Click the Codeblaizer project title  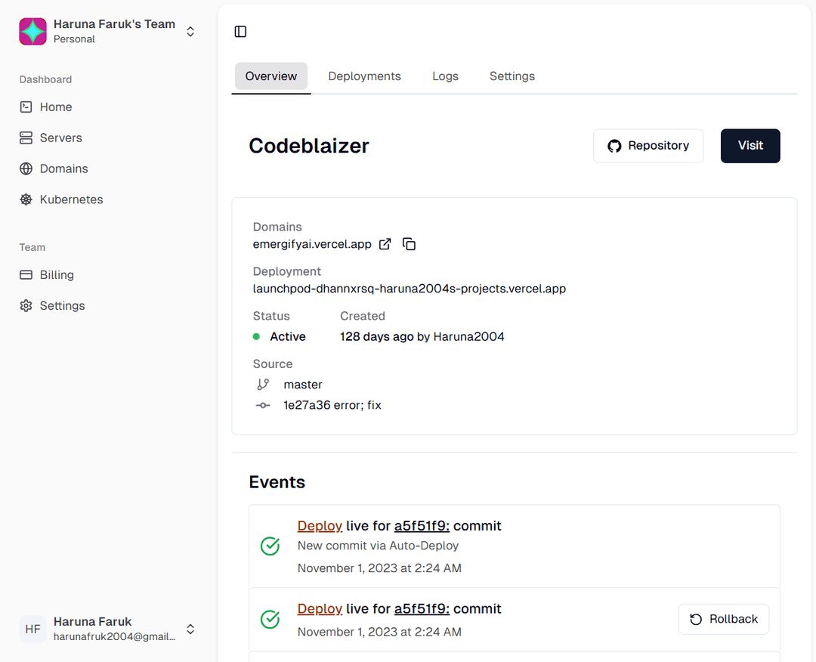pyautogui.click(x=309, y=146)
